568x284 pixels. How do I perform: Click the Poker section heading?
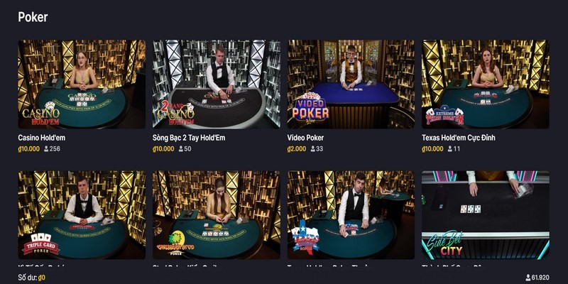tap(33, 17)
